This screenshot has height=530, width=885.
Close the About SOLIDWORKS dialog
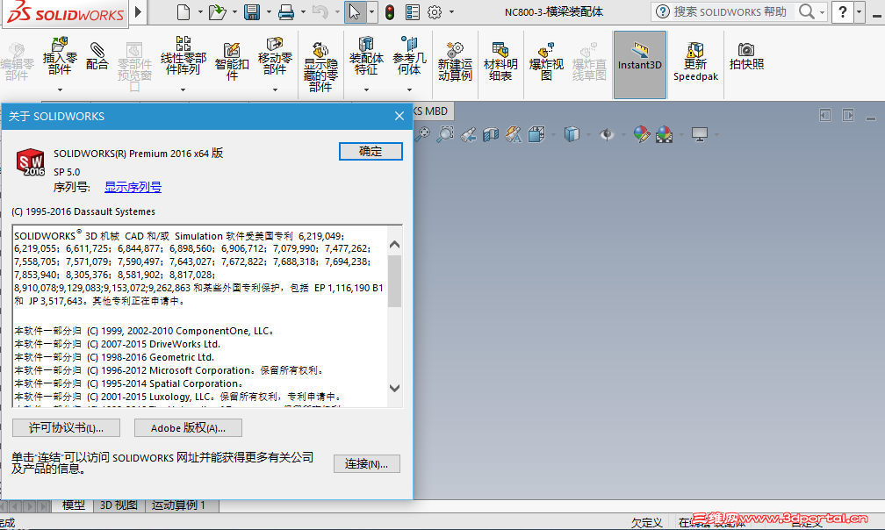coord(399,116)
